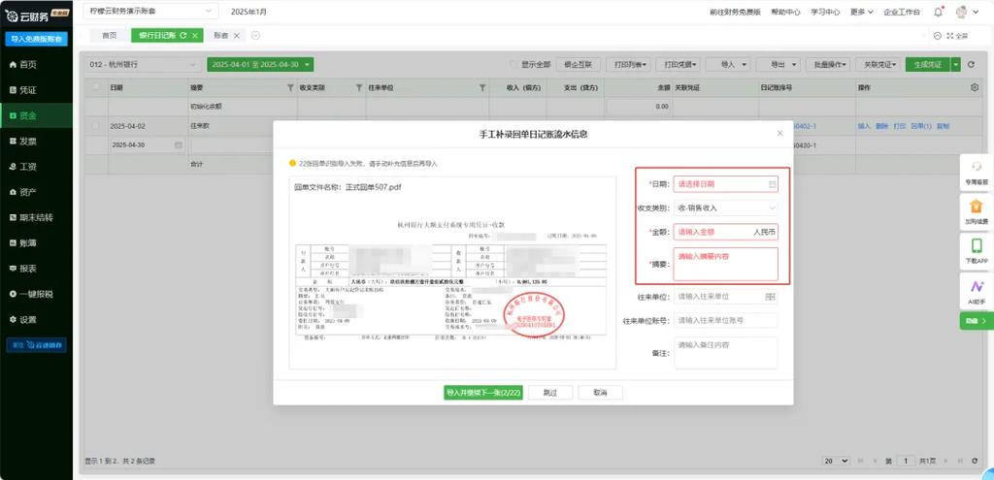Click the notification bell icon

[939, 12]
